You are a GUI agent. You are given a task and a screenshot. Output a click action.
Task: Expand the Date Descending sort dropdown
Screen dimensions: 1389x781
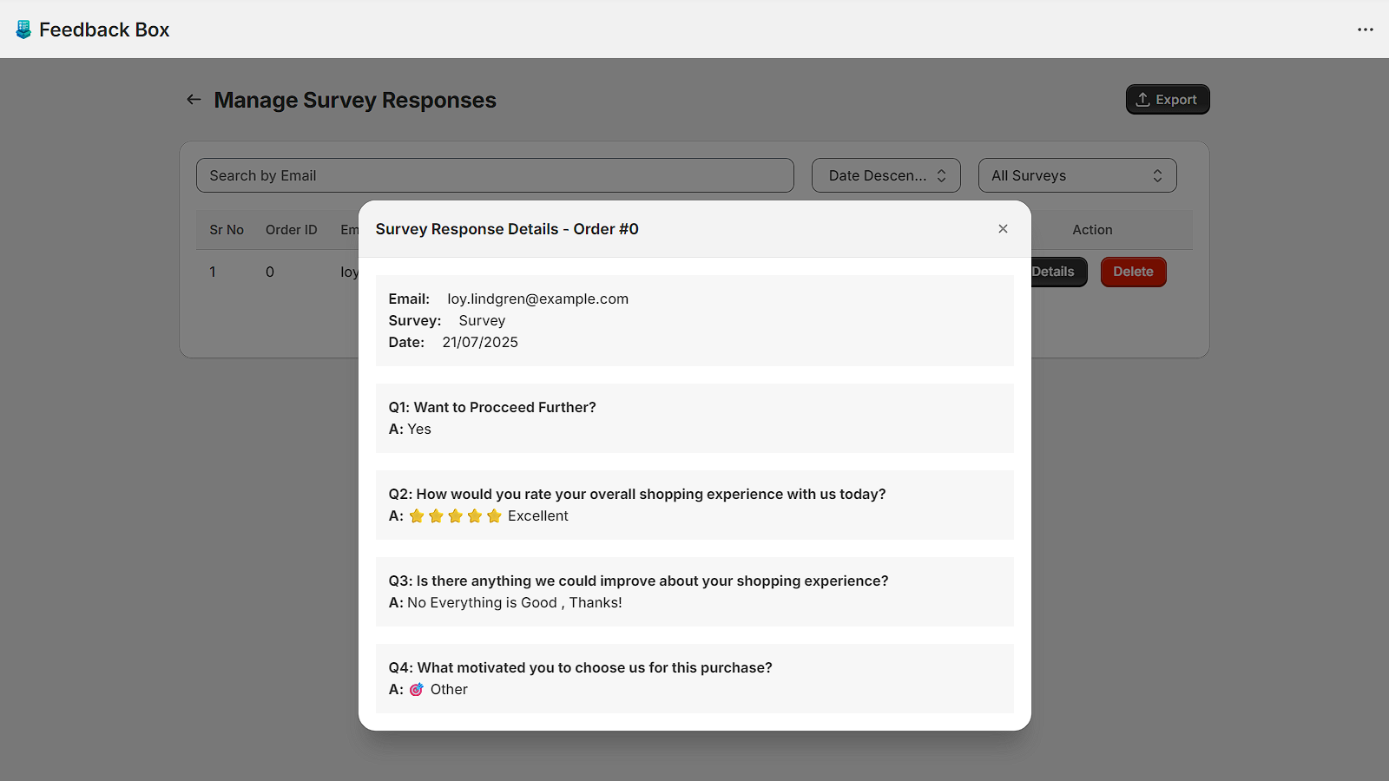[885, 175]
